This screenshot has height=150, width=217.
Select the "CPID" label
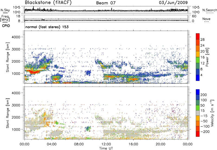[x=6, y=26]
